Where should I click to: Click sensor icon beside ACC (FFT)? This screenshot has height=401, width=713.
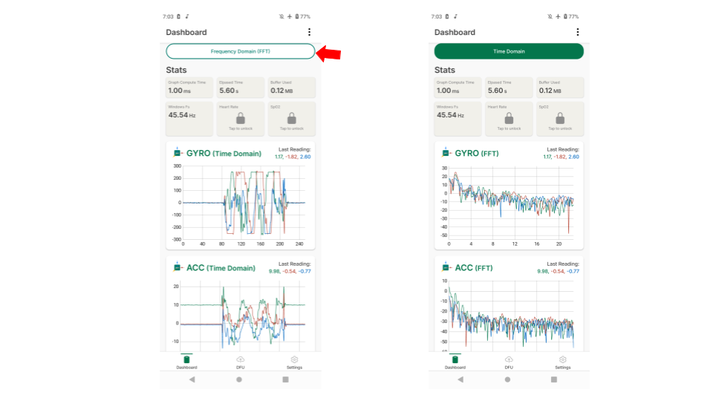pyautogui.click(x=446, y=267)
